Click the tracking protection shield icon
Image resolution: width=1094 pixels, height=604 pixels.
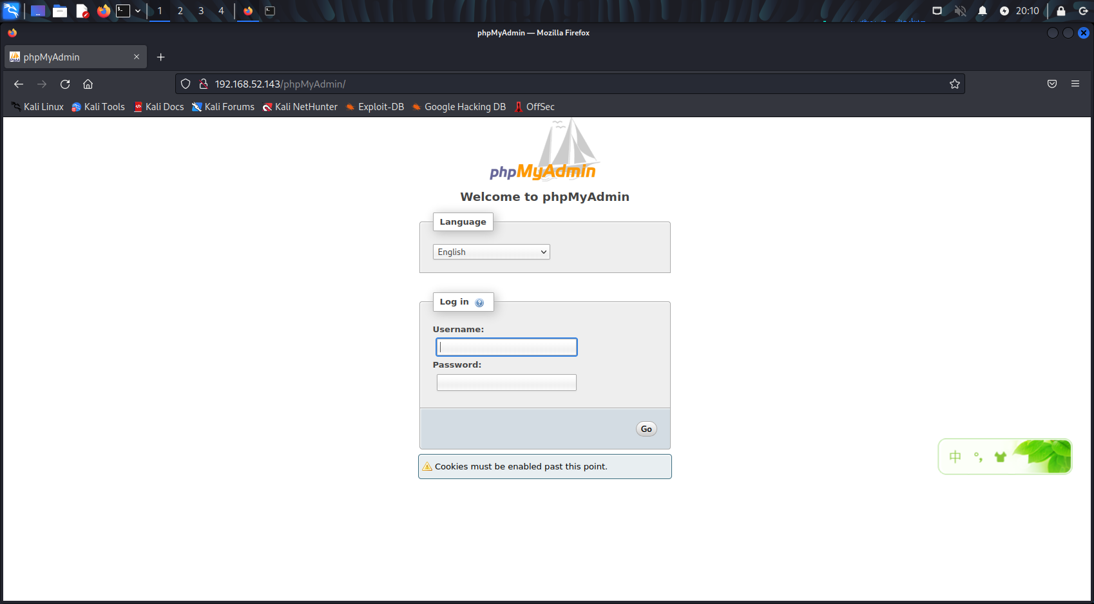pyautogui.click(x=186, y=84)
